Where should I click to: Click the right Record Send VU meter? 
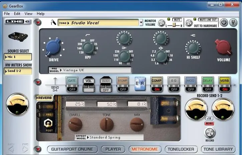coord(223,109)
